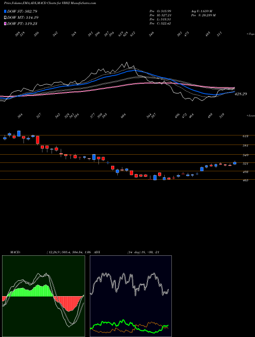This screenshot has width=255, height=337.
Task: Click the '321' price level on candlestick axis
Action: (x=245, y=163)
